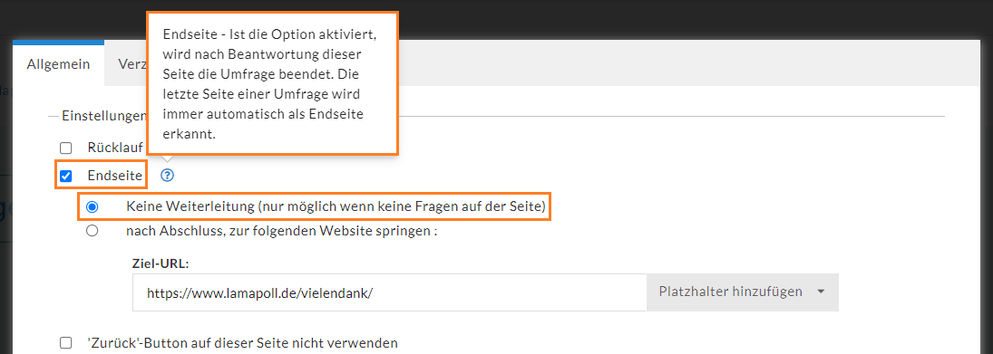Screen dimensions: 993x354
Task: Select the Keine Weiterleitung radio option
Action: click(92, 206)
